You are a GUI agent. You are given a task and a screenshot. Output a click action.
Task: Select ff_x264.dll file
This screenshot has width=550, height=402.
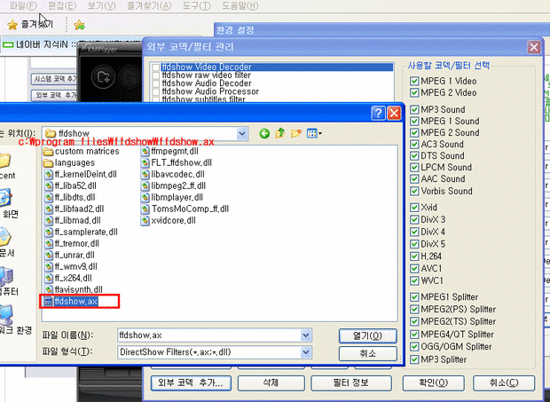coord(68,279)
